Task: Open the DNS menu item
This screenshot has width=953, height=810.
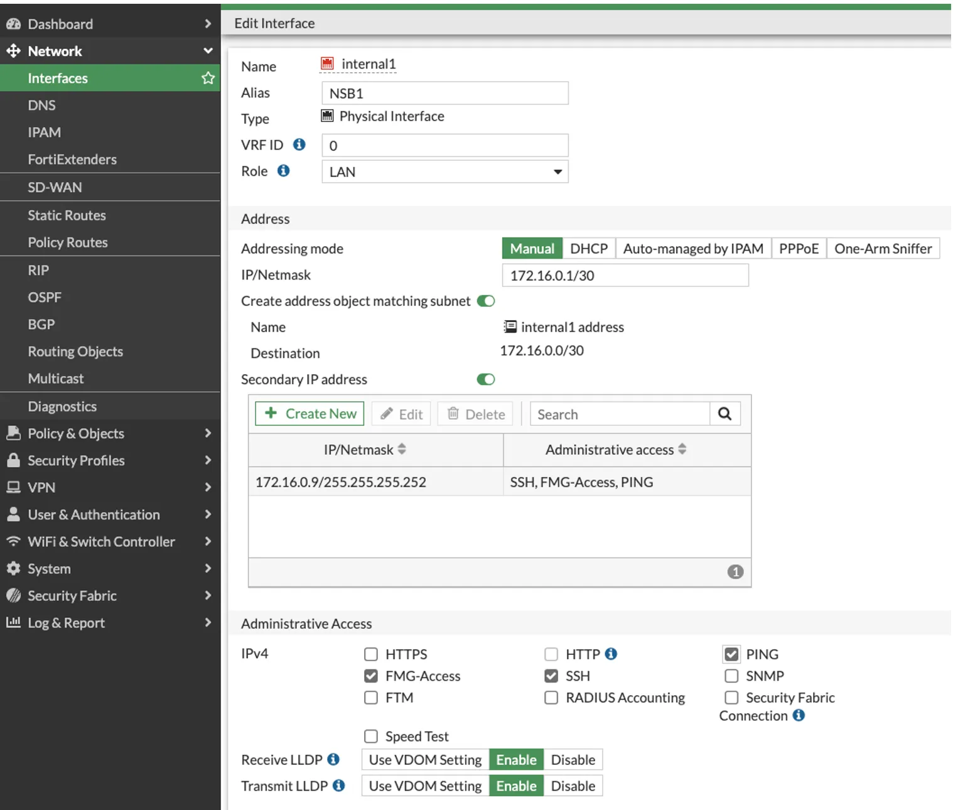Action: tap(110, 105)
